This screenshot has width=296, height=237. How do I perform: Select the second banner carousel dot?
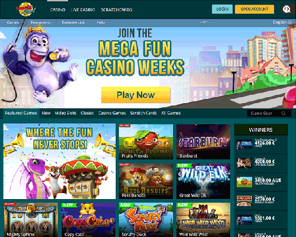pyautogui.click(x=16, y=105)
